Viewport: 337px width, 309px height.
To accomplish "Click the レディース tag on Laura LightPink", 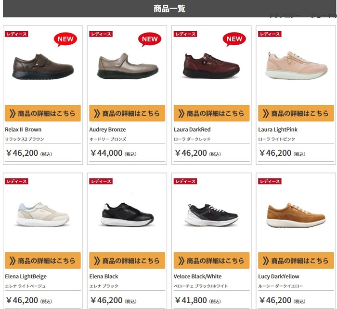I will (x=270, y=34).
